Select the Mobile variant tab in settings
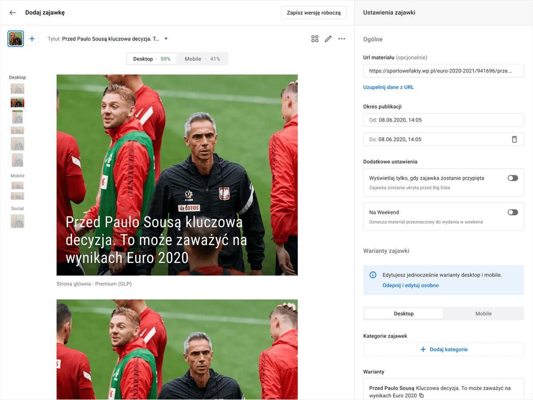Image resolution: width=533 pixels, height=400 pixels. click(483, 313)
